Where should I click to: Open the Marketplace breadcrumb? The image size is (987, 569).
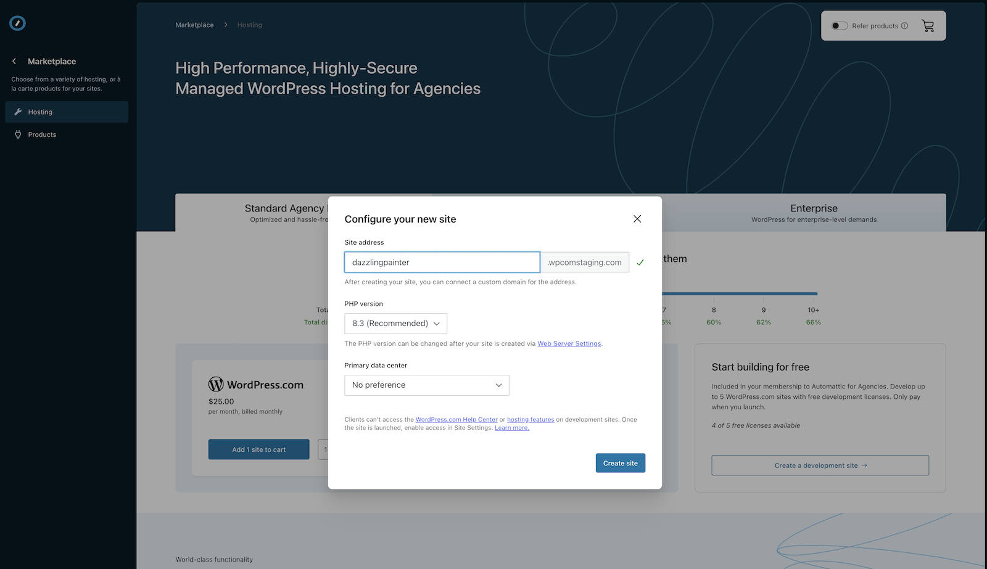point(194,25)
